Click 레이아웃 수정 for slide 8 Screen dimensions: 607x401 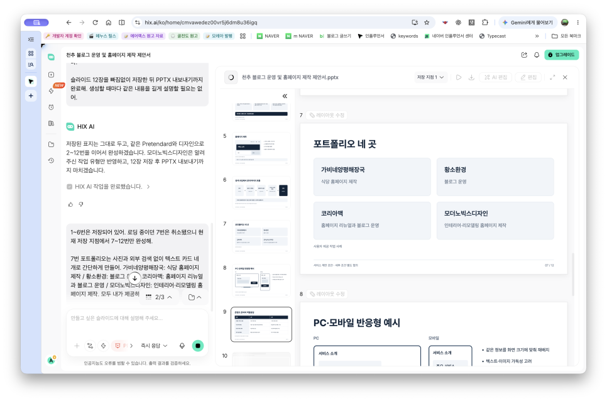click(327, 294)
